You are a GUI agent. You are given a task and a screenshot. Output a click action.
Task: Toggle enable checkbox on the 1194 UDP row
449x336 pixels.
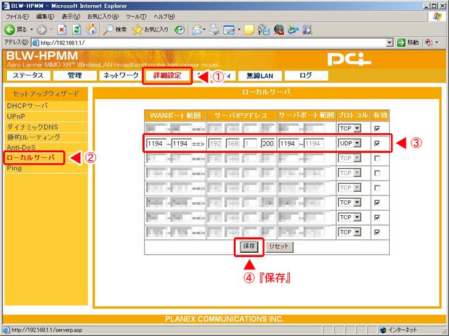click(x=377, y=144)
